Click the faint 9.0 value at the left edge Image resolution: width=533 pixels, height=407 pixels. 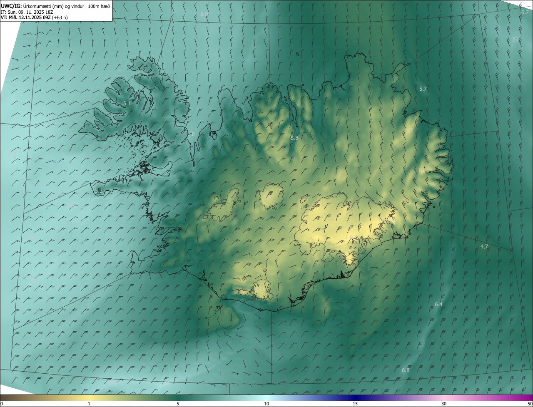click(x=12, y=154)
